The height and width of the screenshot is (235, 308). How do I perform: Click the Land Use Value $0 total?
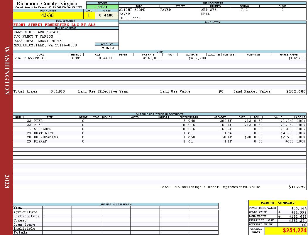point(221,91)
